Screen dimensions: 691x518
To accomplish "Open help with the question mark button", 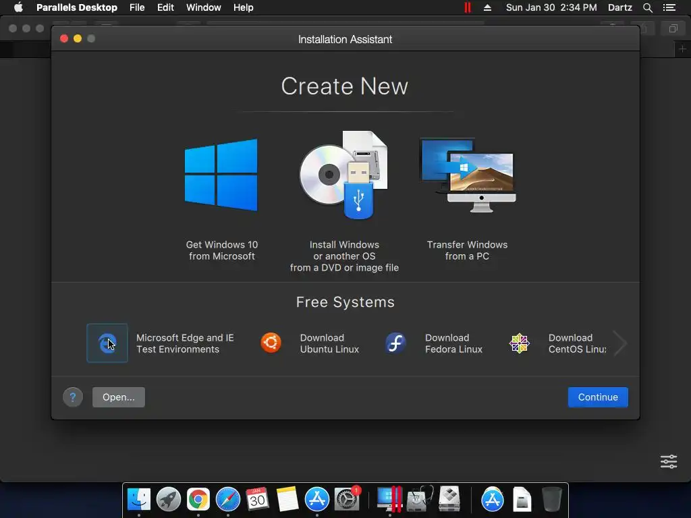I will 73,397.
